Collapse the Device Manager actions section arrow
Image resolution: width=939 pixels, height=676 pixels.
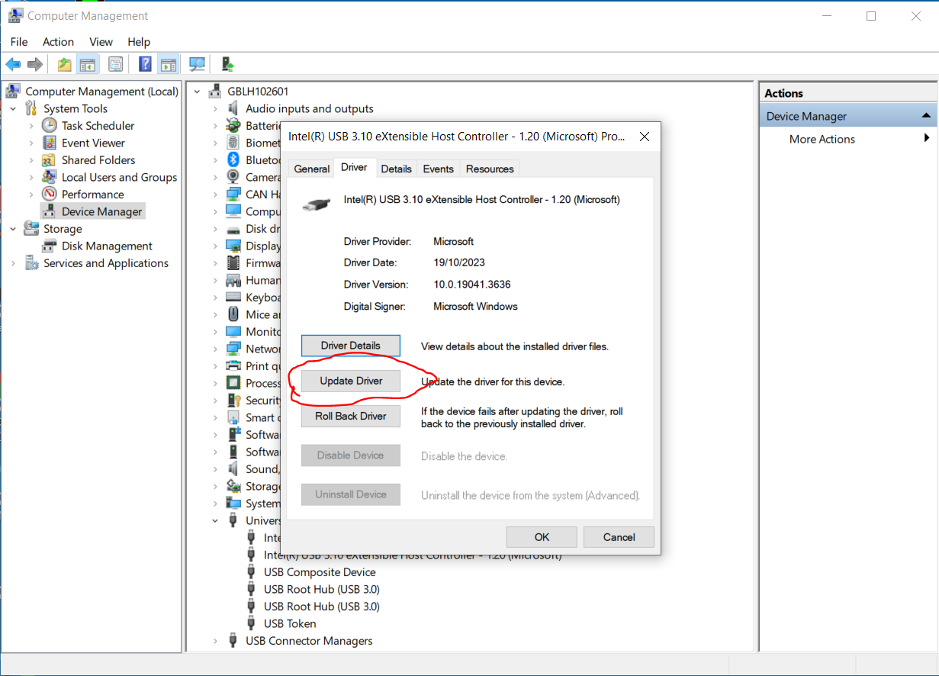pos(926,116)
